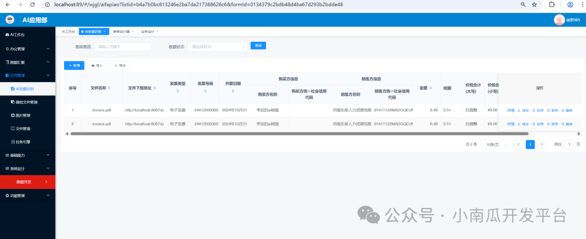Click 删除 for row 2
This screenshot has width=586, height=239.
pyautogui.click(x=566, y=124)
